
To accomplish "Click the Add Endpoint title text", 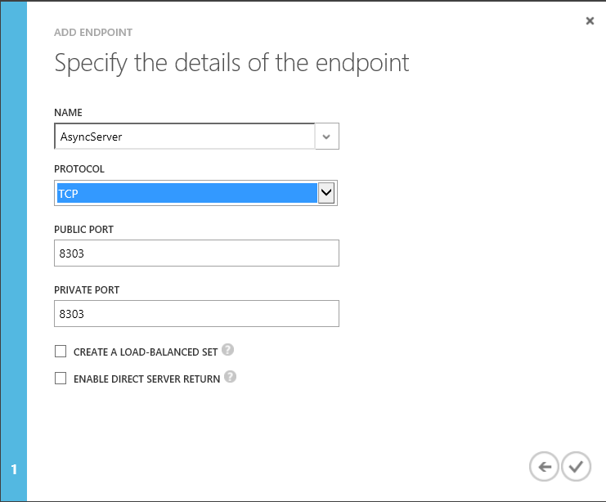I will 93,33.
